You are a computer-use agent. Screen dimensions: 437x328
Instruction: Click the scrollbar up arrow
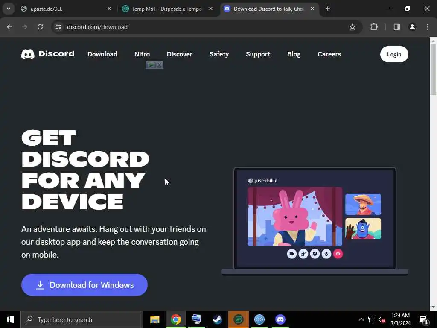click(433, 41)
